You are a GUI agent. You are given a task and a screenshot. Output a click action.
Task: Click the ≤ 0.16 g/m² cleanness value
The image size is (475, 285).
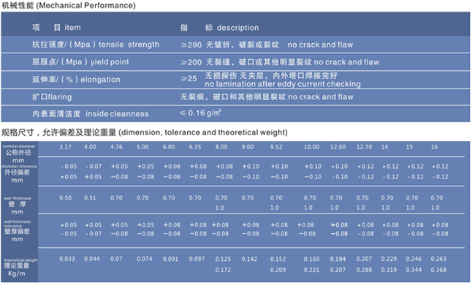pos(200,113)
